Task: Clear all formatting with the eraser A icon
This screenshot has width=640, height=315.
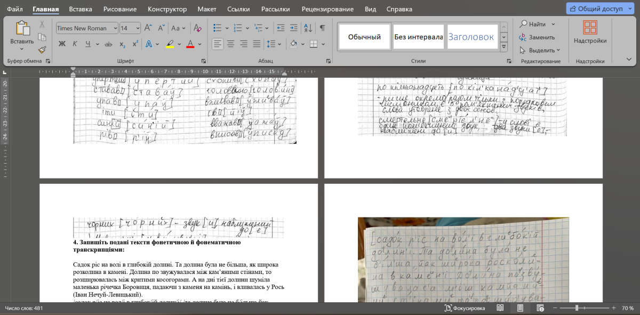Action: click(x=197, y=28)
